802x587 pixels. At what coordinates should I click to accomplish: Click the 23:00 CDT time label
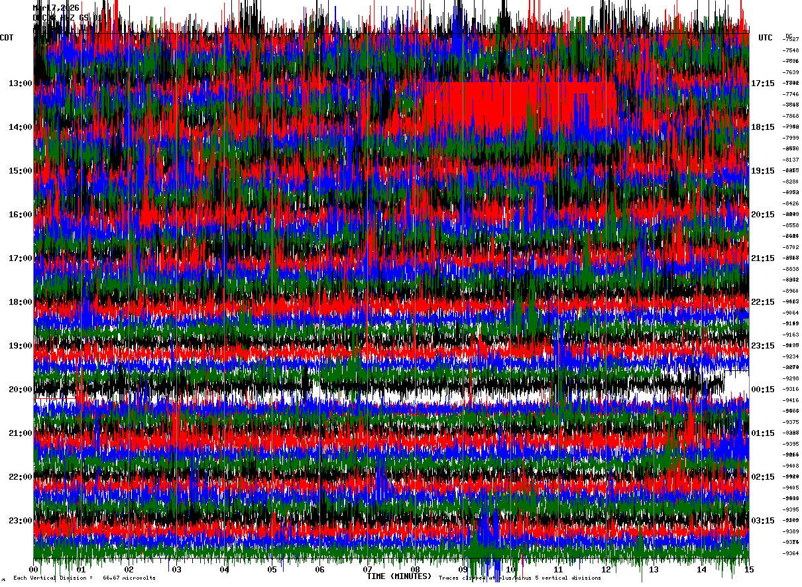[x=20, y=521]
